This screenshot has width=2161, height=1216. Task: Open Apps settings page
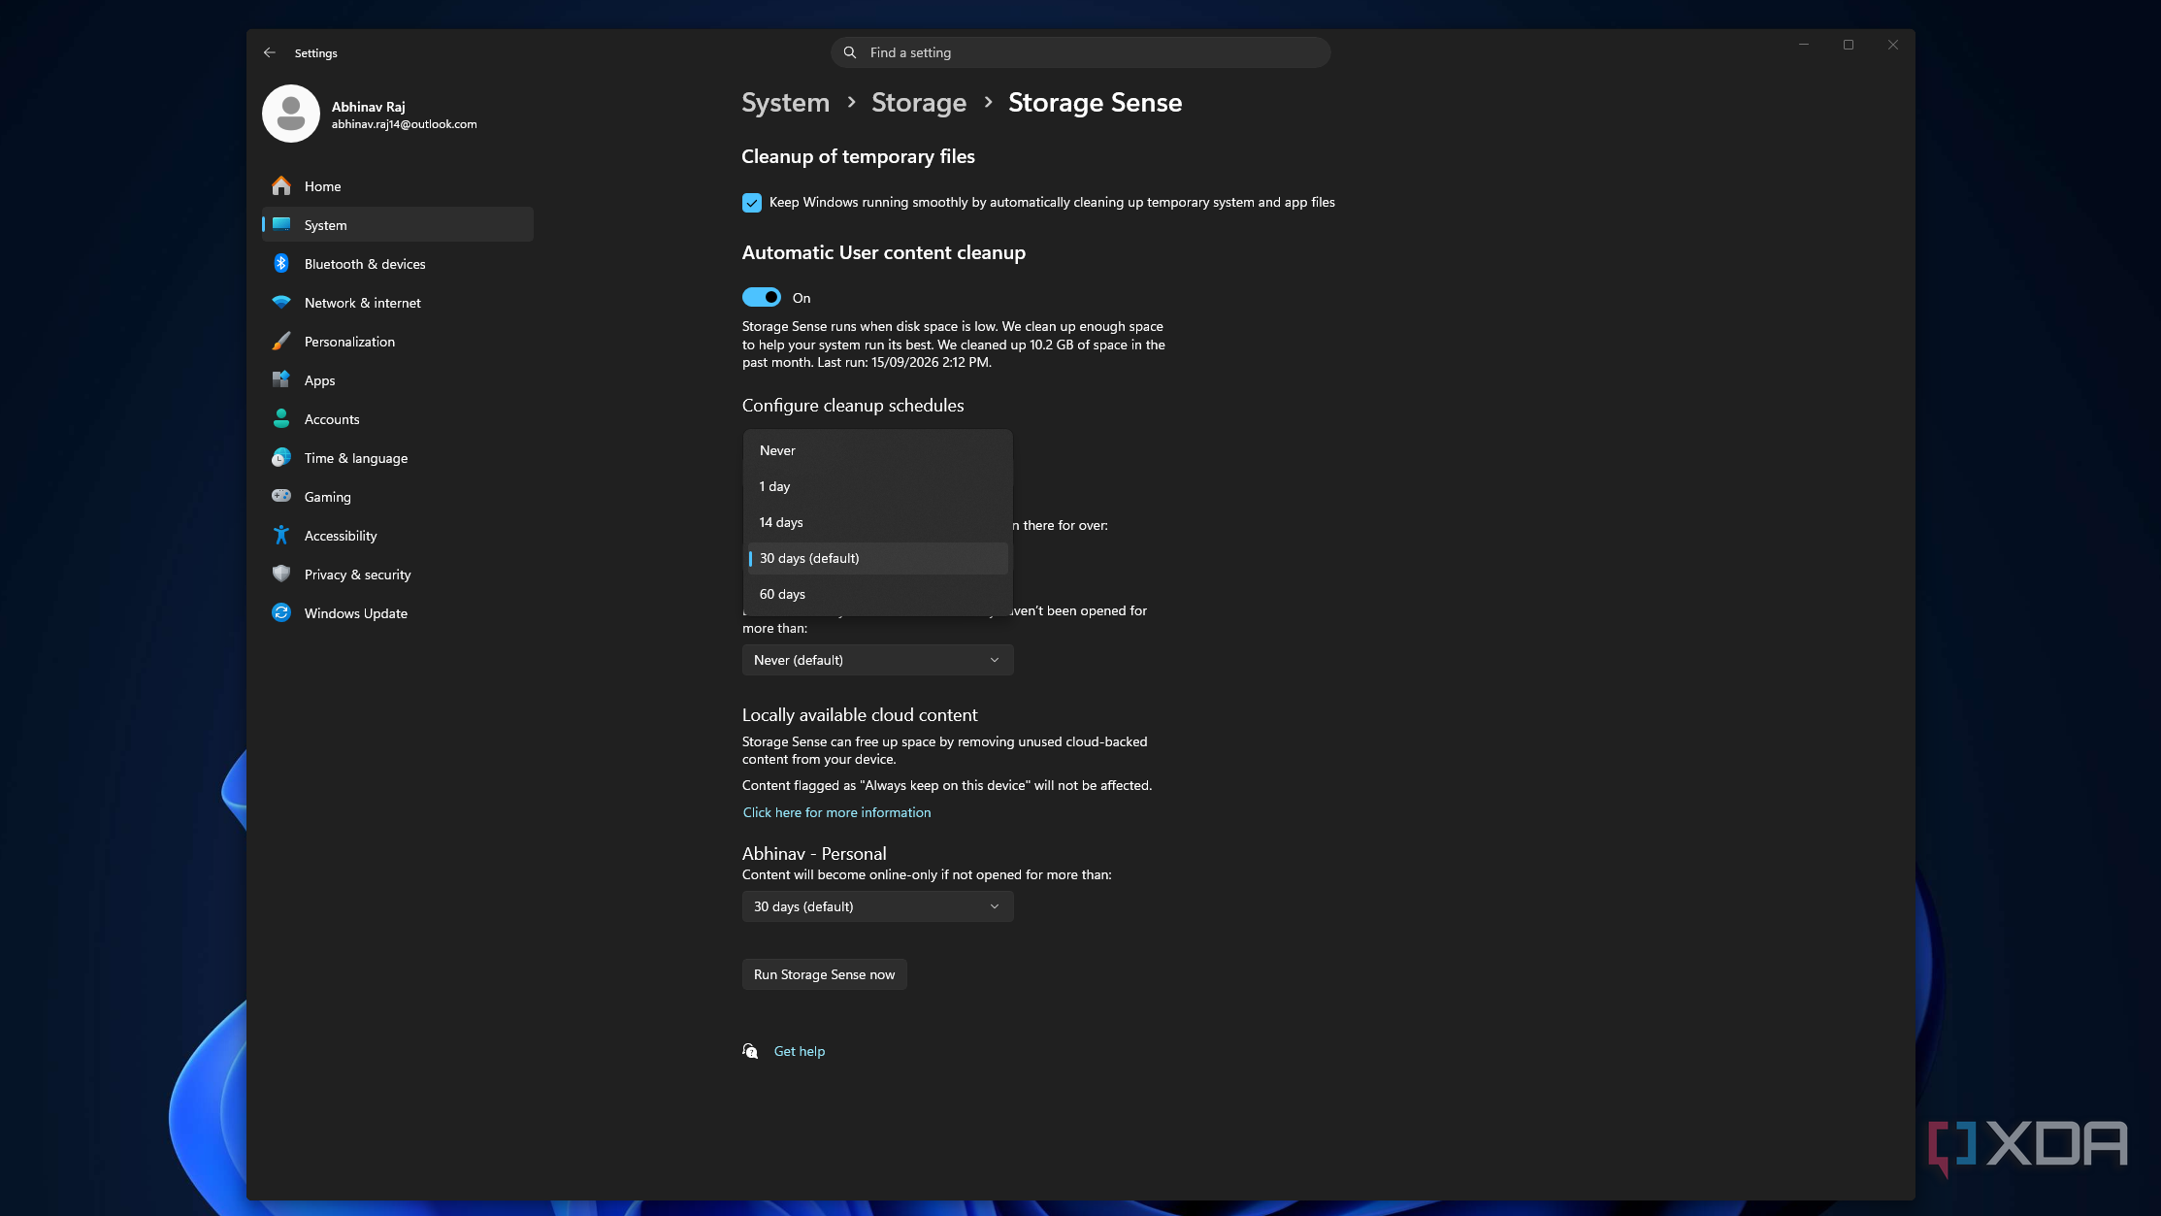point(397,379)
